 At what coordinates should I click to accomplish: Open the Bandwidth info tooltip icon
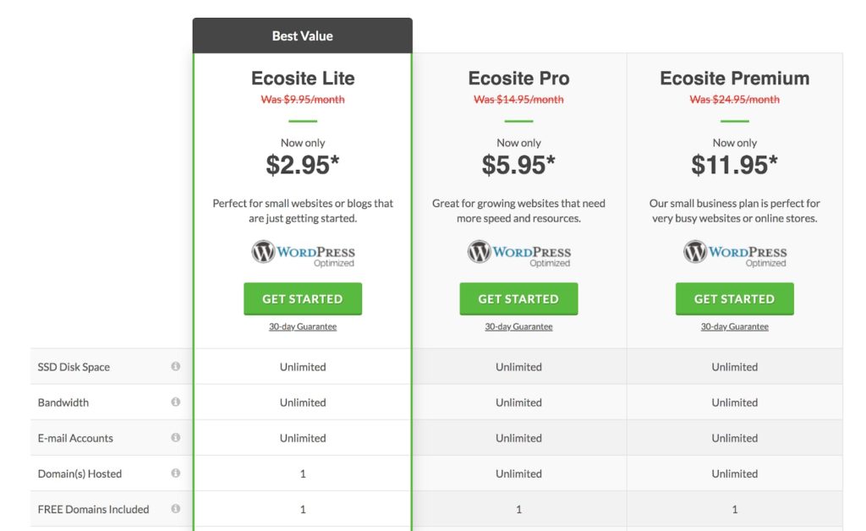coord(176,402)
